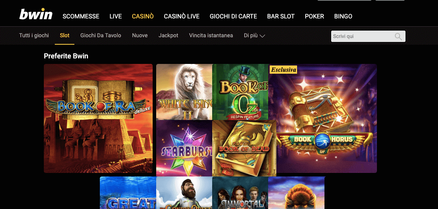Click the search magnifier icon
The width and height of the screenshot is (438, 209).
398,36
